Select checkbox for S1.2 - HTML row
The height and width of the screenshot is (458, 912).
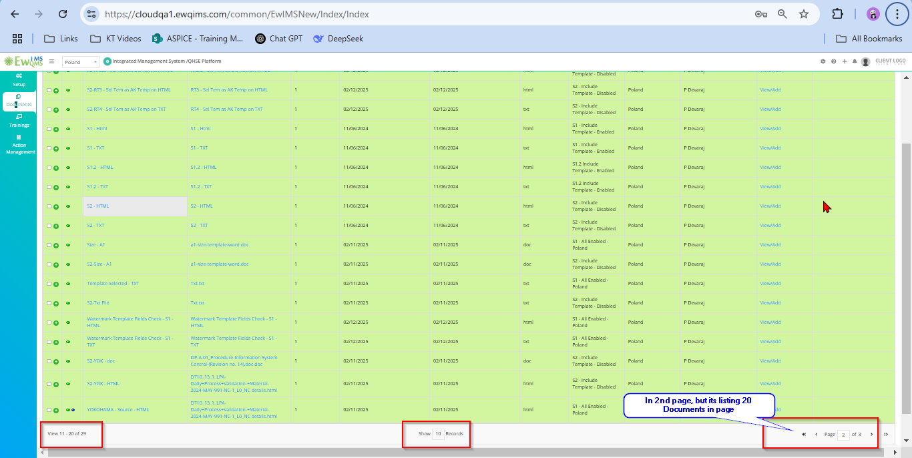click(x=49, y=168)
